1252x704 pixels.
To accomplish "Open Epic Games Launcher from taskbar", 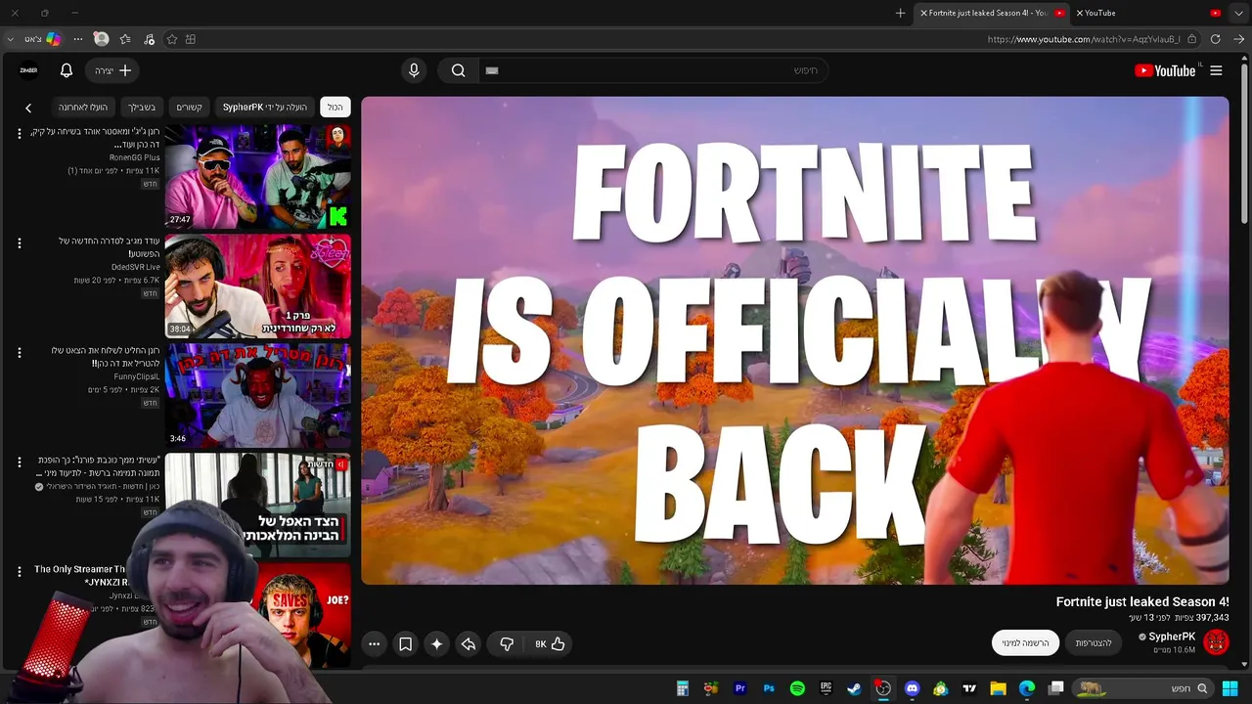I will (x=826, y=688).
